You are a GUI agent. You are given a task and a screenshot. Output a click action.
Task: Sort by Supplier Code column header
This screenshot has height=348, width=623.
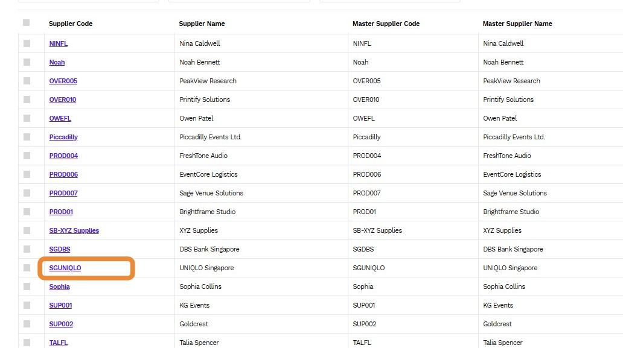71,24
